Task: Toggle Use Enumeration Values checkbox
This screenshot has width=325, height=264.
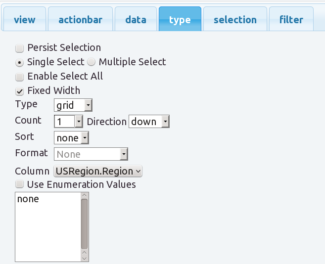Action: [x=20, y=185]
